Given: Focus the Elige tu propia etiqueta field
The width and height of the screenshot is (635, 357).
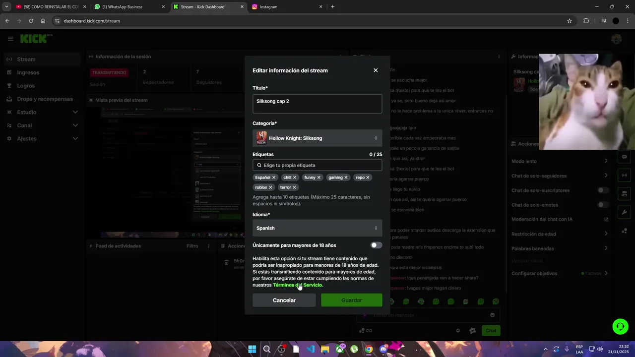Looking at the screenshot, I should 317,165.
